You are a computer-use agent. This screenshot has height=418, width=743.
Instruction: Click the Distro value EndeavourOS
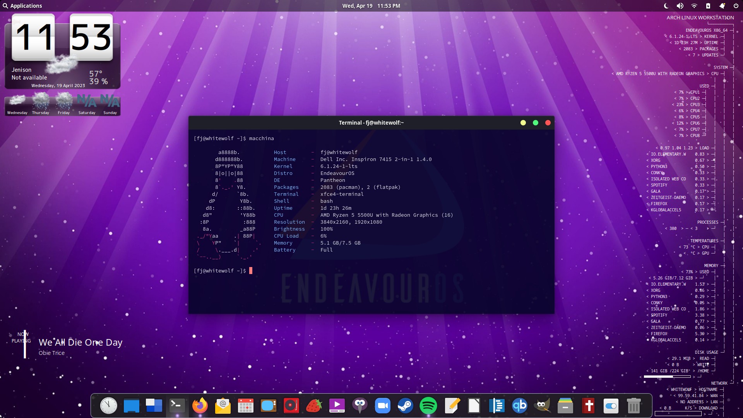(x=337, y=173)
